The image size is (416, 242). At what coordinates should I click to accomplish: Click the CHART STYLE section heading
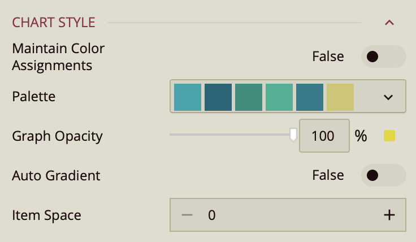coord(54,23)
